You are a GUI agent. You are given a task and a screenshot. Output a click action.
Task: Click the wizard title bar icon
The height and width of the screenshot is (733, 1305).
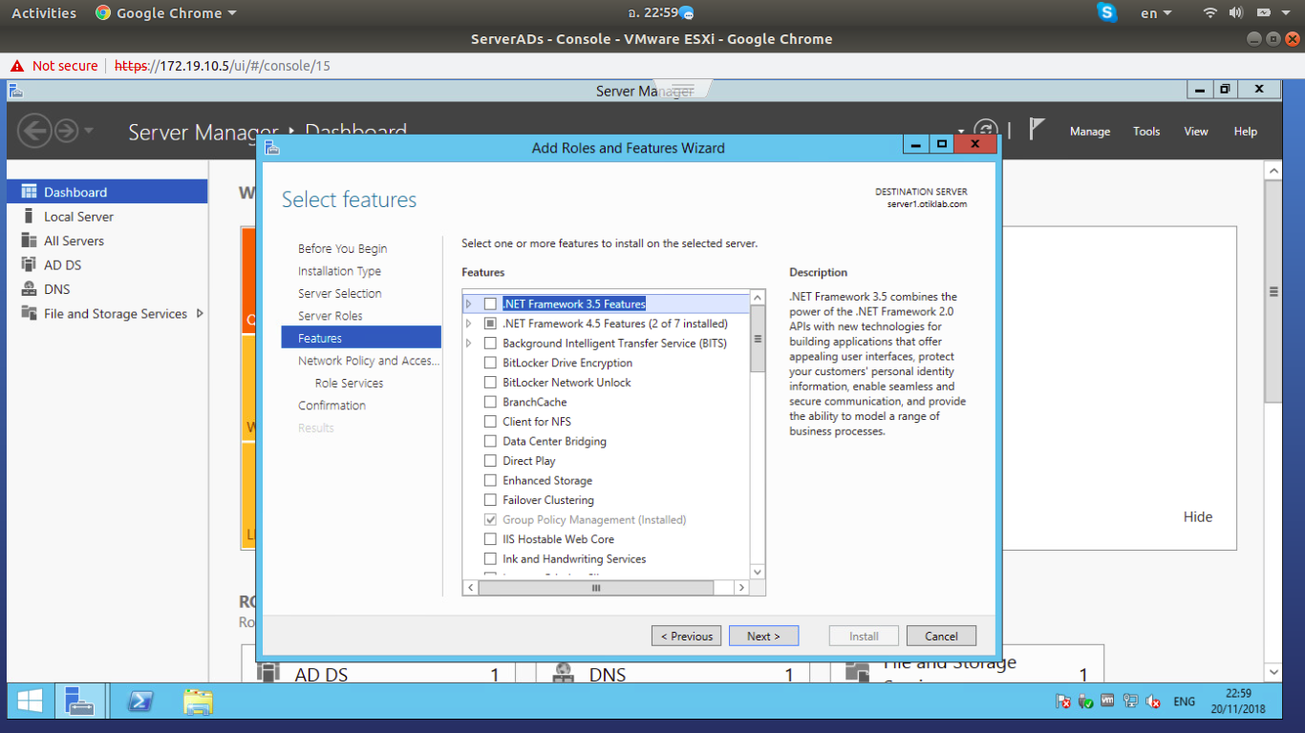pyautogui.click(x=272, y=148)
